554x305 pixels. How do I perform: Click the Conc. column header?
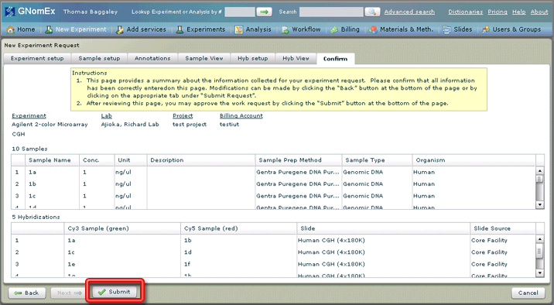pos(97,160)
